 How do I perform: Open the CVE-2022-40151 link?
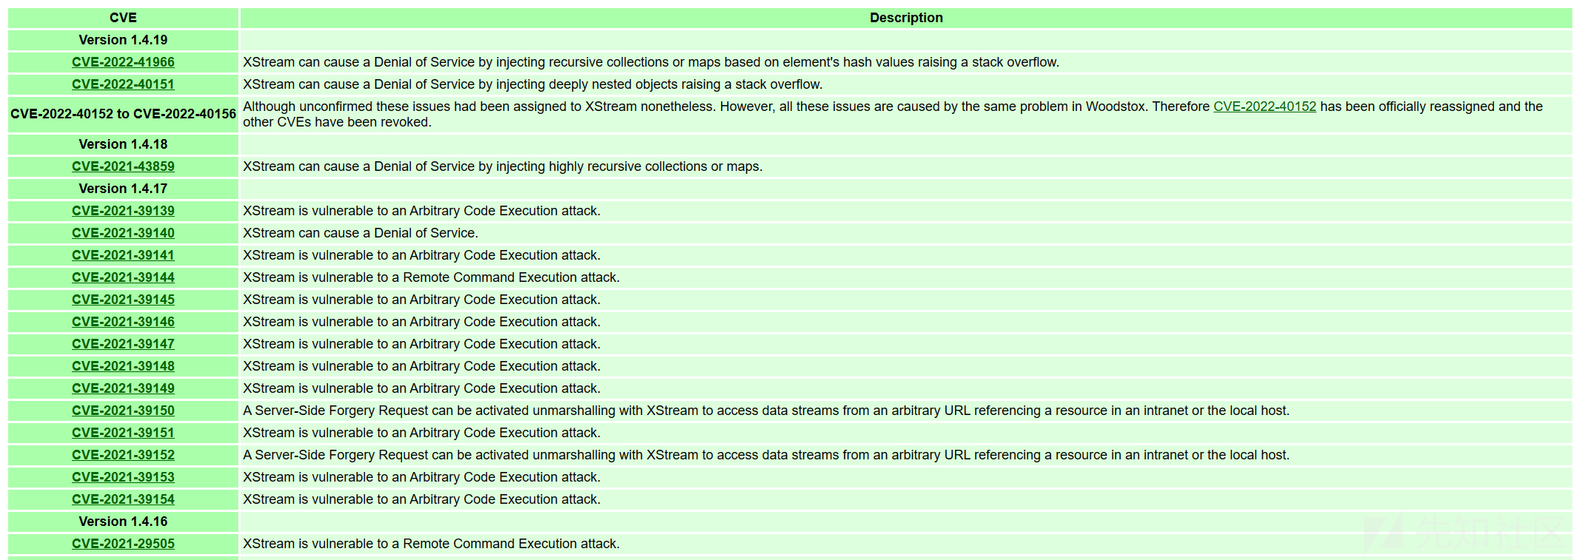(123, 84)
